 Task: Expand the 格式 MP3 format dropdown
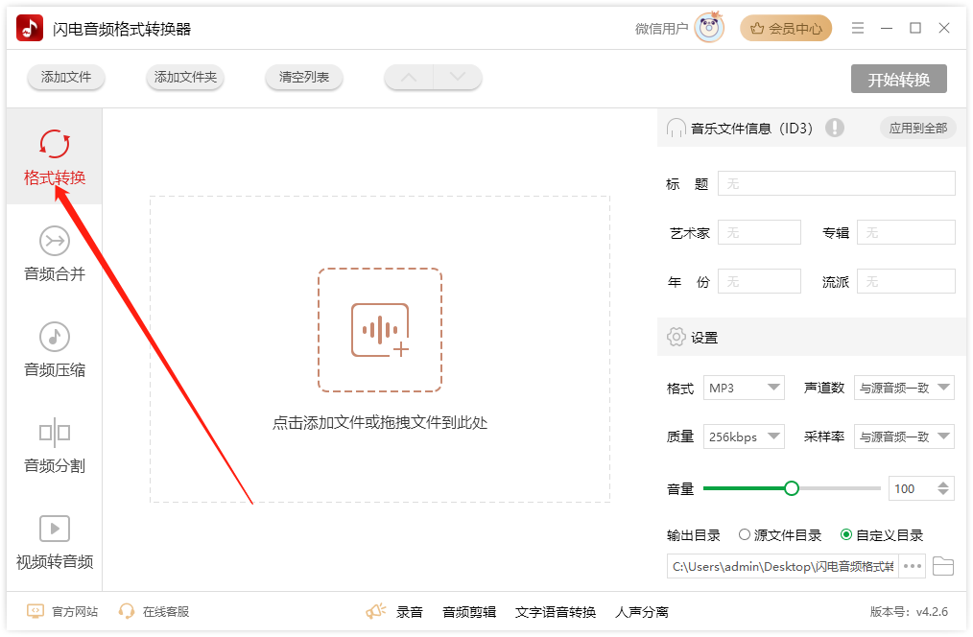click(x=745, y=388)
